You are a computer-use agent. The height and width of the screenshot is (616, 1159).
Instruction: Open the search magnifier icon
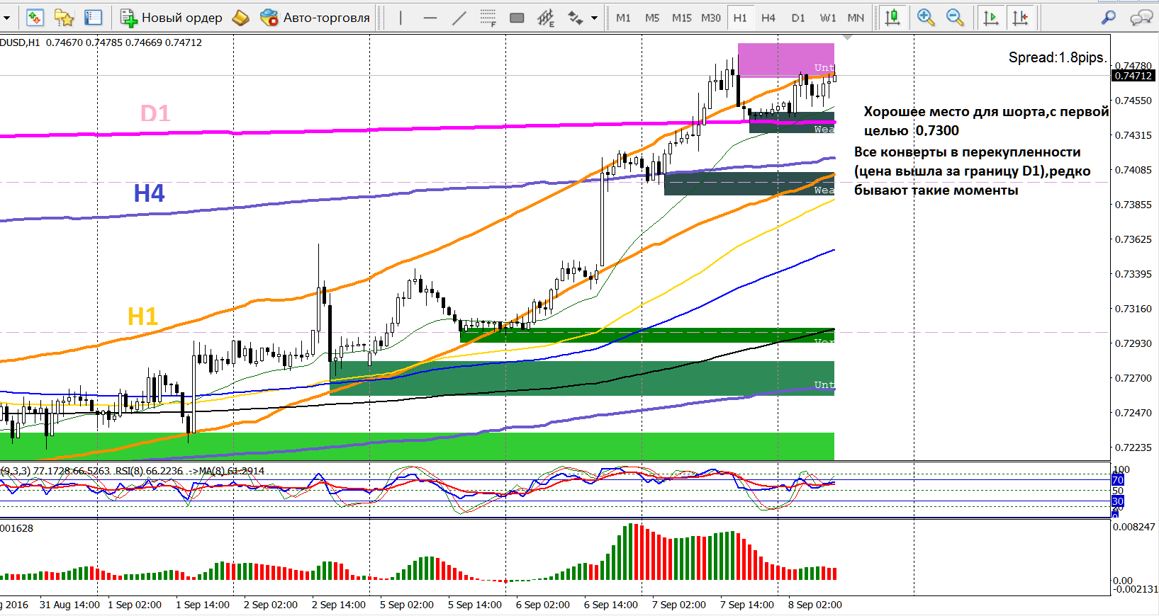click(x=1109, y=18)
